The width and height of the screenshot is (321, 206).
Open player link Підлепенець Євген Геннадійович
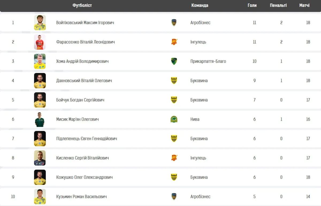86,139
